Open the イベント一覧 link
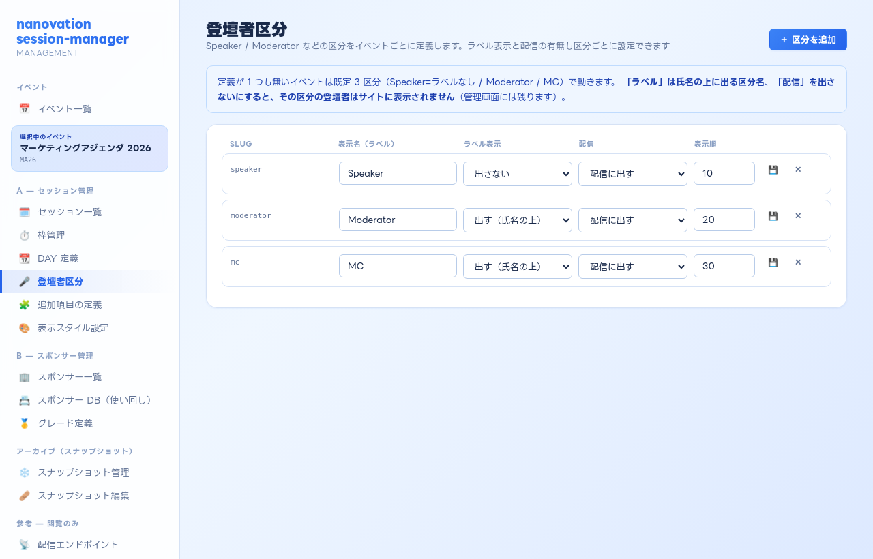The height and width of the screenshot is (559, 873). click(x=89, y=109)
